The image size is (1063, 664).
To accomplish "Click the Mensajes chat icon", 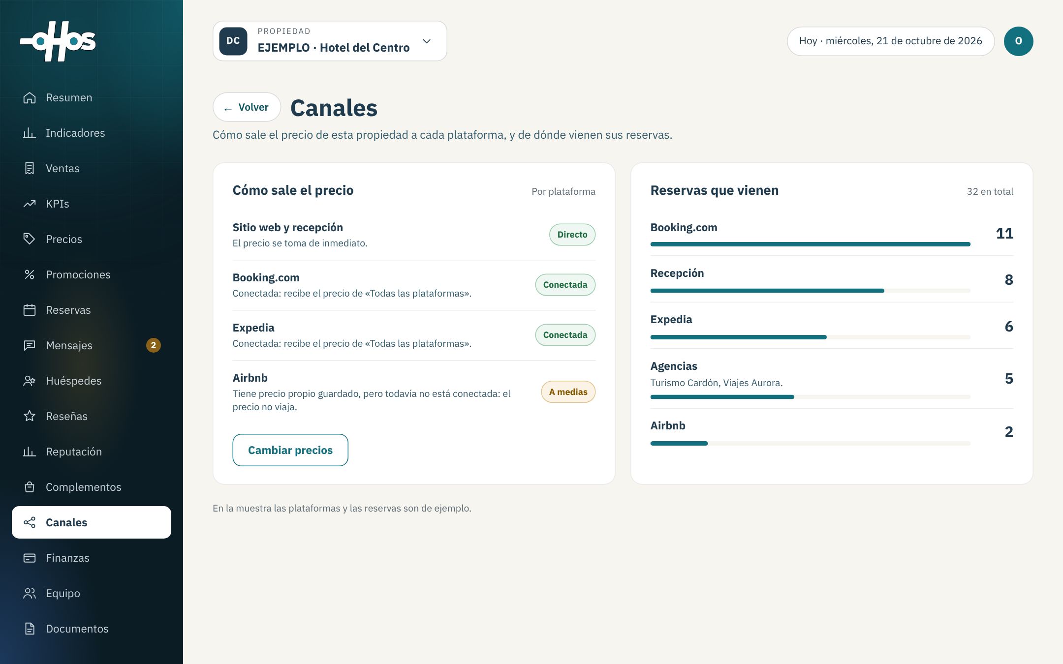I will (30, 345).
